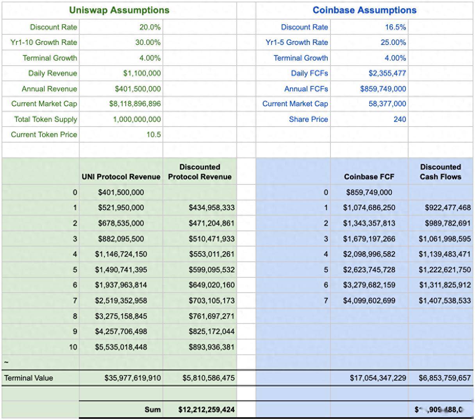This screenshot has width=475, height=420.
Task: Click the 'Annual Revenue' label
Action: pyautogui.click(x=50, y=89)
